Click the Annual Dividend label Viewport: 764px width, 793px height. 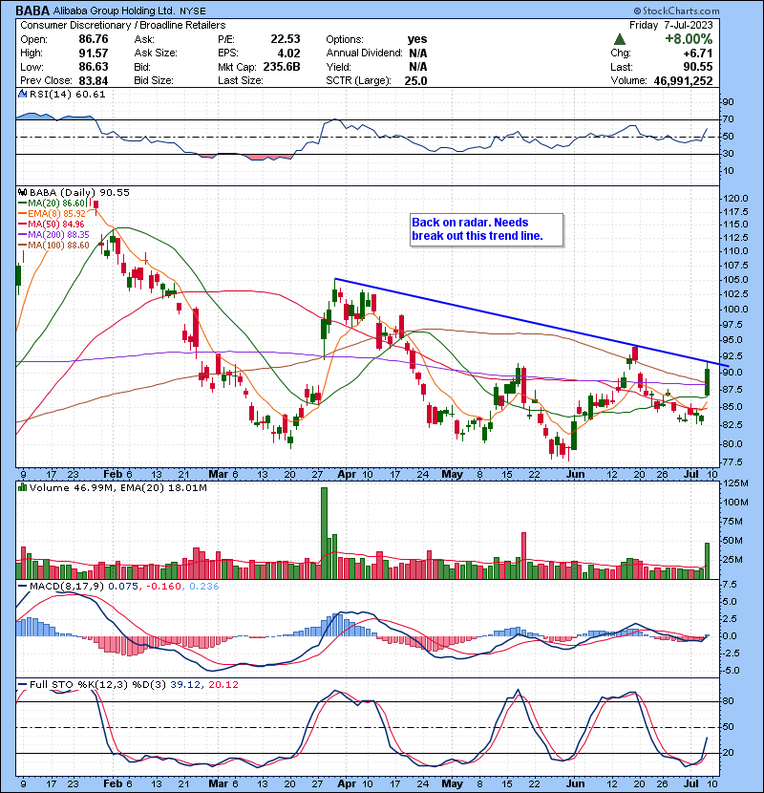tap(364, 54)
